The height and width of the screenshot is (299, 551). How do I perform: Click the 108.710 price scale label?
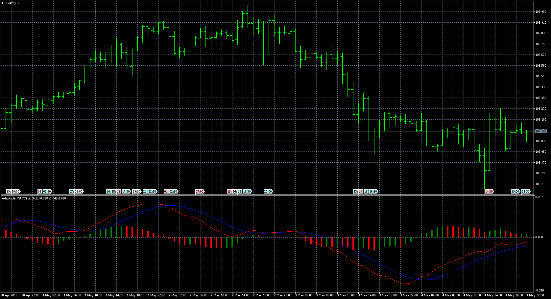point(541,184)
